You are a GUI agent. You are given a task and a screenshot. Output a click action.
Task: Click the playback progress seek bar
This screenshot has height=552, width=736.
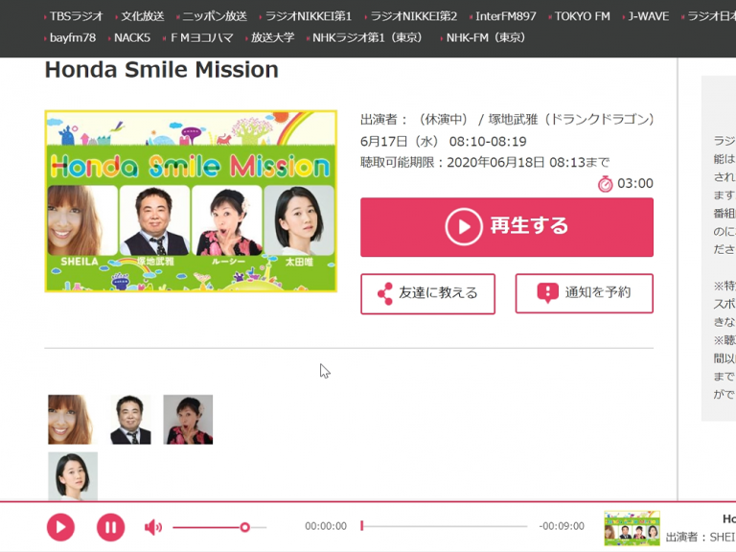pyautogui.click(x=444, y=526)
